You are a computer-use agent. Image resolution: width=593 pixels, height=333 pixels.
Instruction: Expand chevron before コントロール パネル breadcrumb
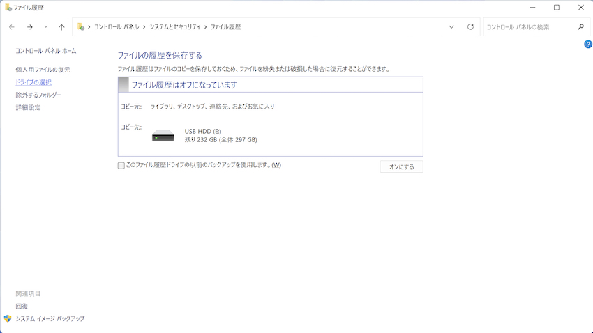(89, 27)
